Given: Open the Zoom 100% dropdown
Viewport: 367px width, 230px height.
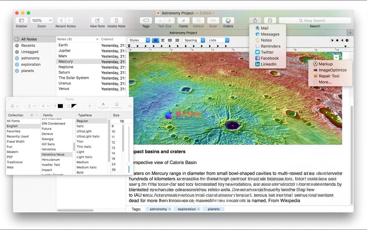Looking at the screenshot, I should (x=42, y=21).
